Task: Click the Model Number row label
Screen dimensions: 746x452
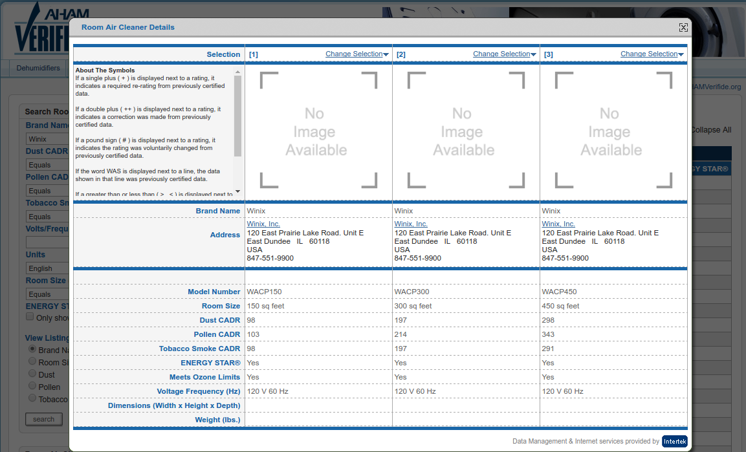Action: click(214, 292)
